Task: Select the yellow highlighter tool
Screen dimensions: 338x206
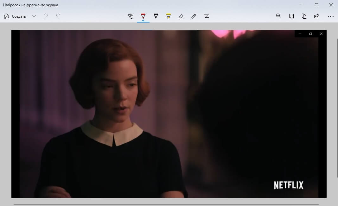Action: (x=168, y=16)
